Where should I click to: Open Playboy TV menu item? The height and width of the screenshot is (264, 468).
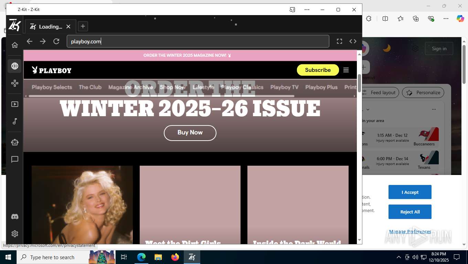(284, 87)
